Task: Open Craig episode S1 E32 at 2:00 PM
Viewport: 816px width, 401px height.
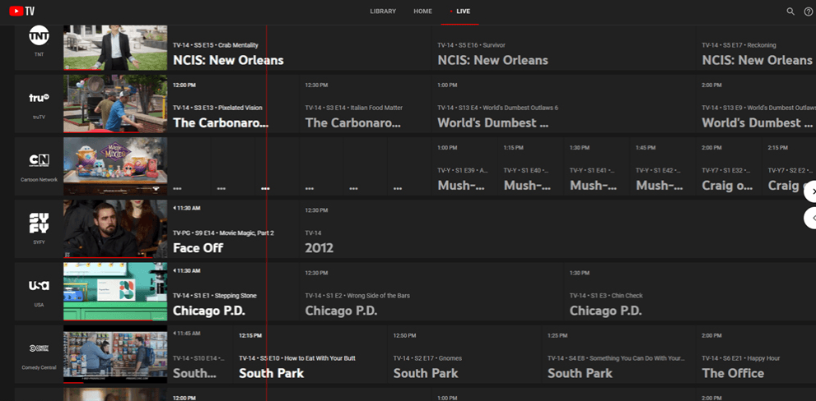Action: [729, 166]
